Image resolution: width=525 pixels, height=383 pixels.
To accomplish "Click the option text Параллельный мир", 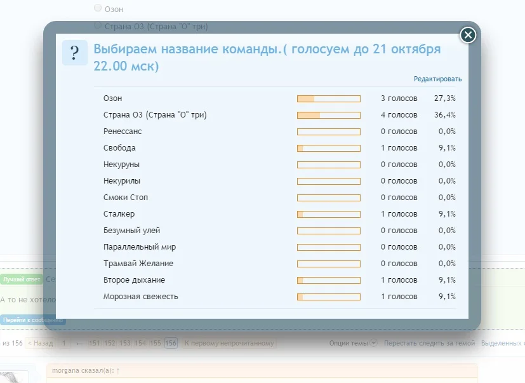I will pyautogui.click(x=140, y=247).
